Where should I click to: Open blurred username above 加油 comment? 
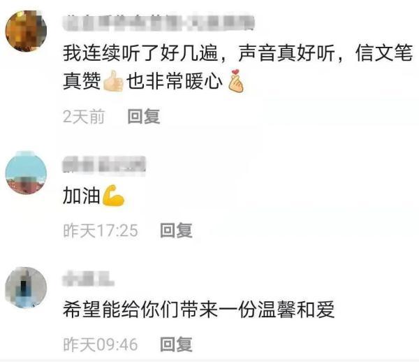tap(104, 164)
